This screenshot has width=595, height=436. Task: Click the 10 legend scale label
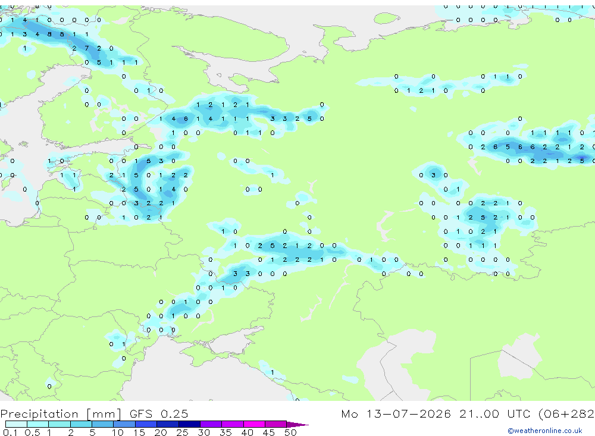(118, 432)
